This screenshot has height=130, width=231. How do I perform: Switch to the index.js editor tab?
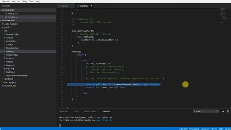65,6
